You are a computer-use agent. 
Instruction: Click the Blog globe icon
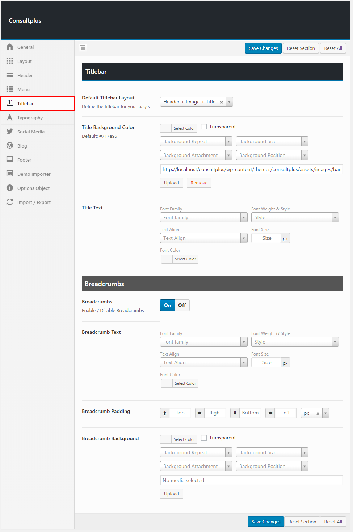click(x=10, y=146)
